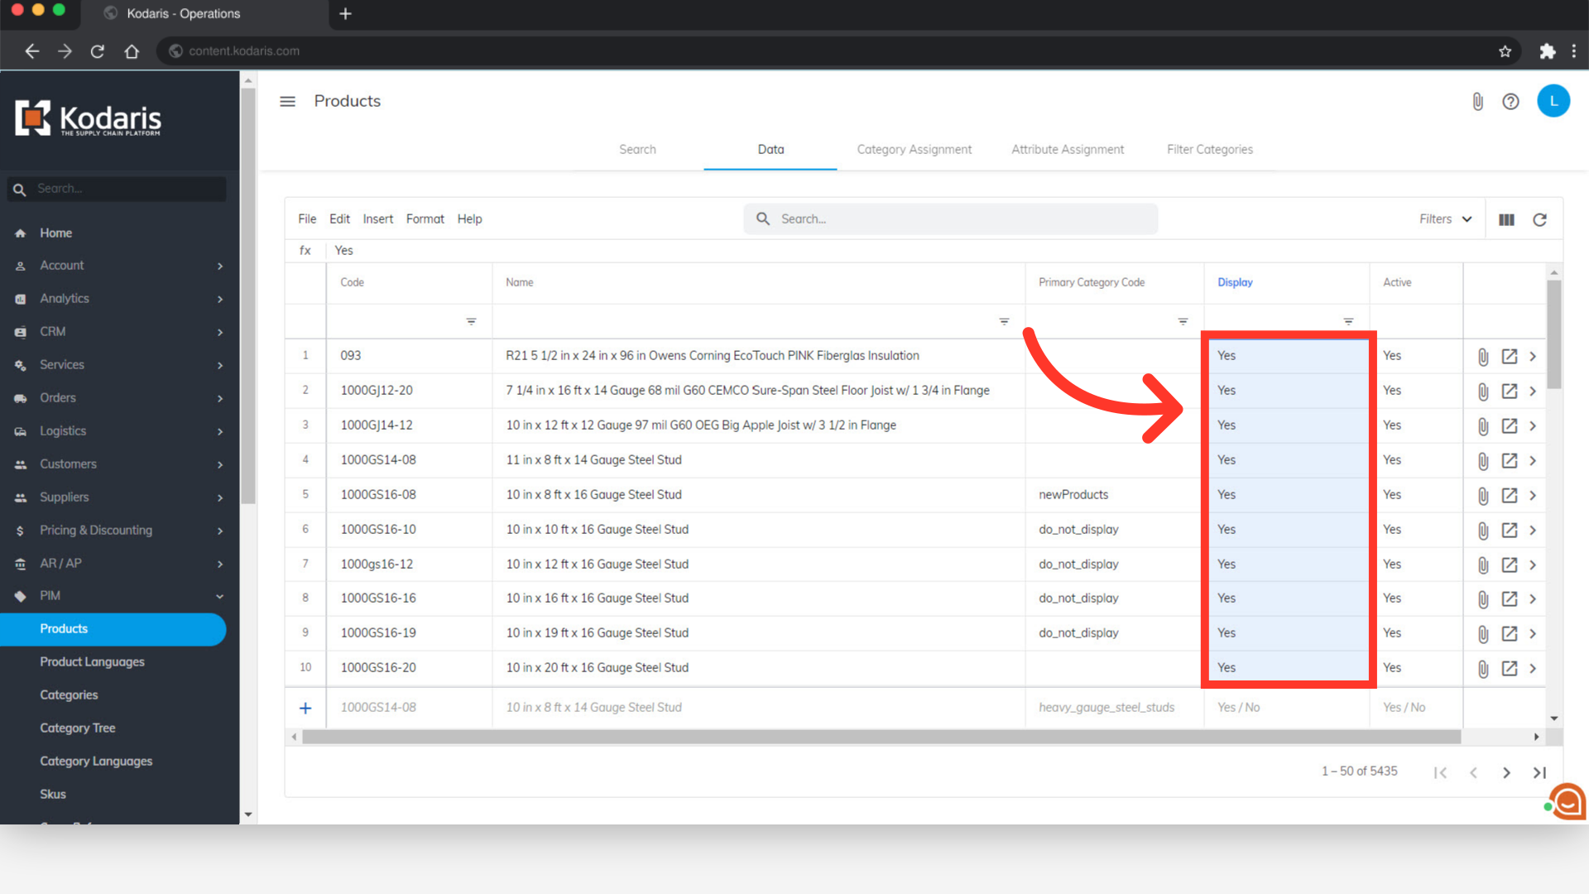Go to the next page of results

(1506, 772)
